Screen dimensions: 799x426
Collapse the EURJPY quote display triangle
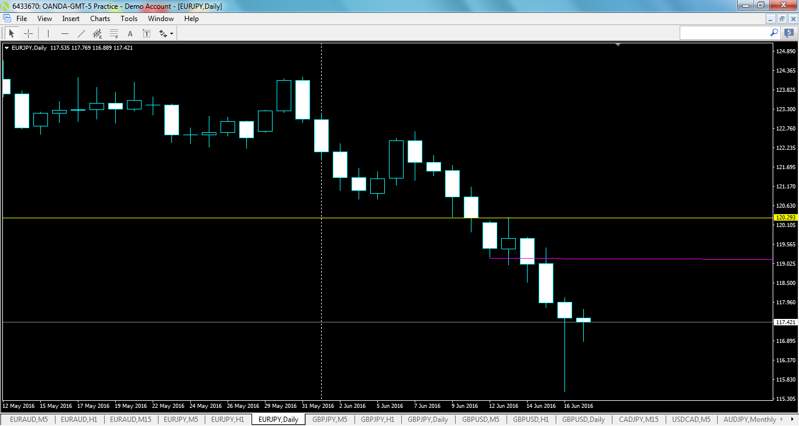click(x=7, y=47)
